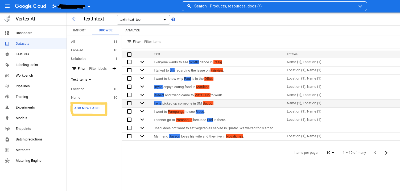This screenshot has height=191, width=400.
Task: Select the row starting with Bryan
Action: click(x=129, y=87)
